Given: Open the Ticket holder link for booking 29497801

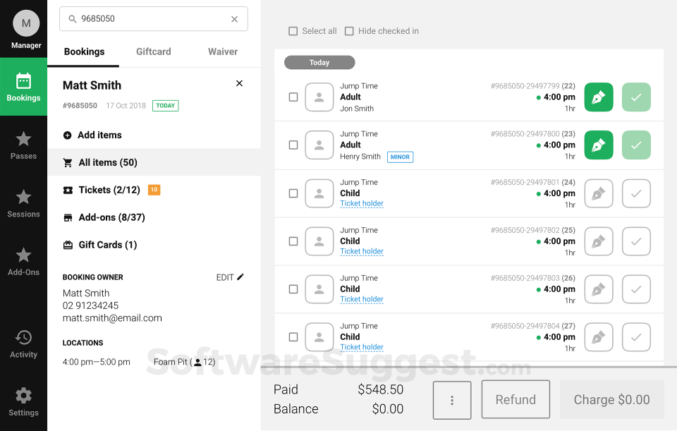Looking at the screenshot, I should point(362,203).
